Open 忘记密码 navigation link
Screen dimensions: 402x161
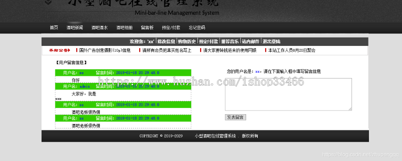(x=197, y=28)
